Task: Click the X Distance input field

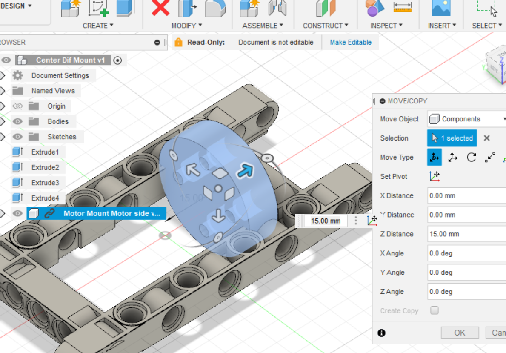Action: coord(466,196)
